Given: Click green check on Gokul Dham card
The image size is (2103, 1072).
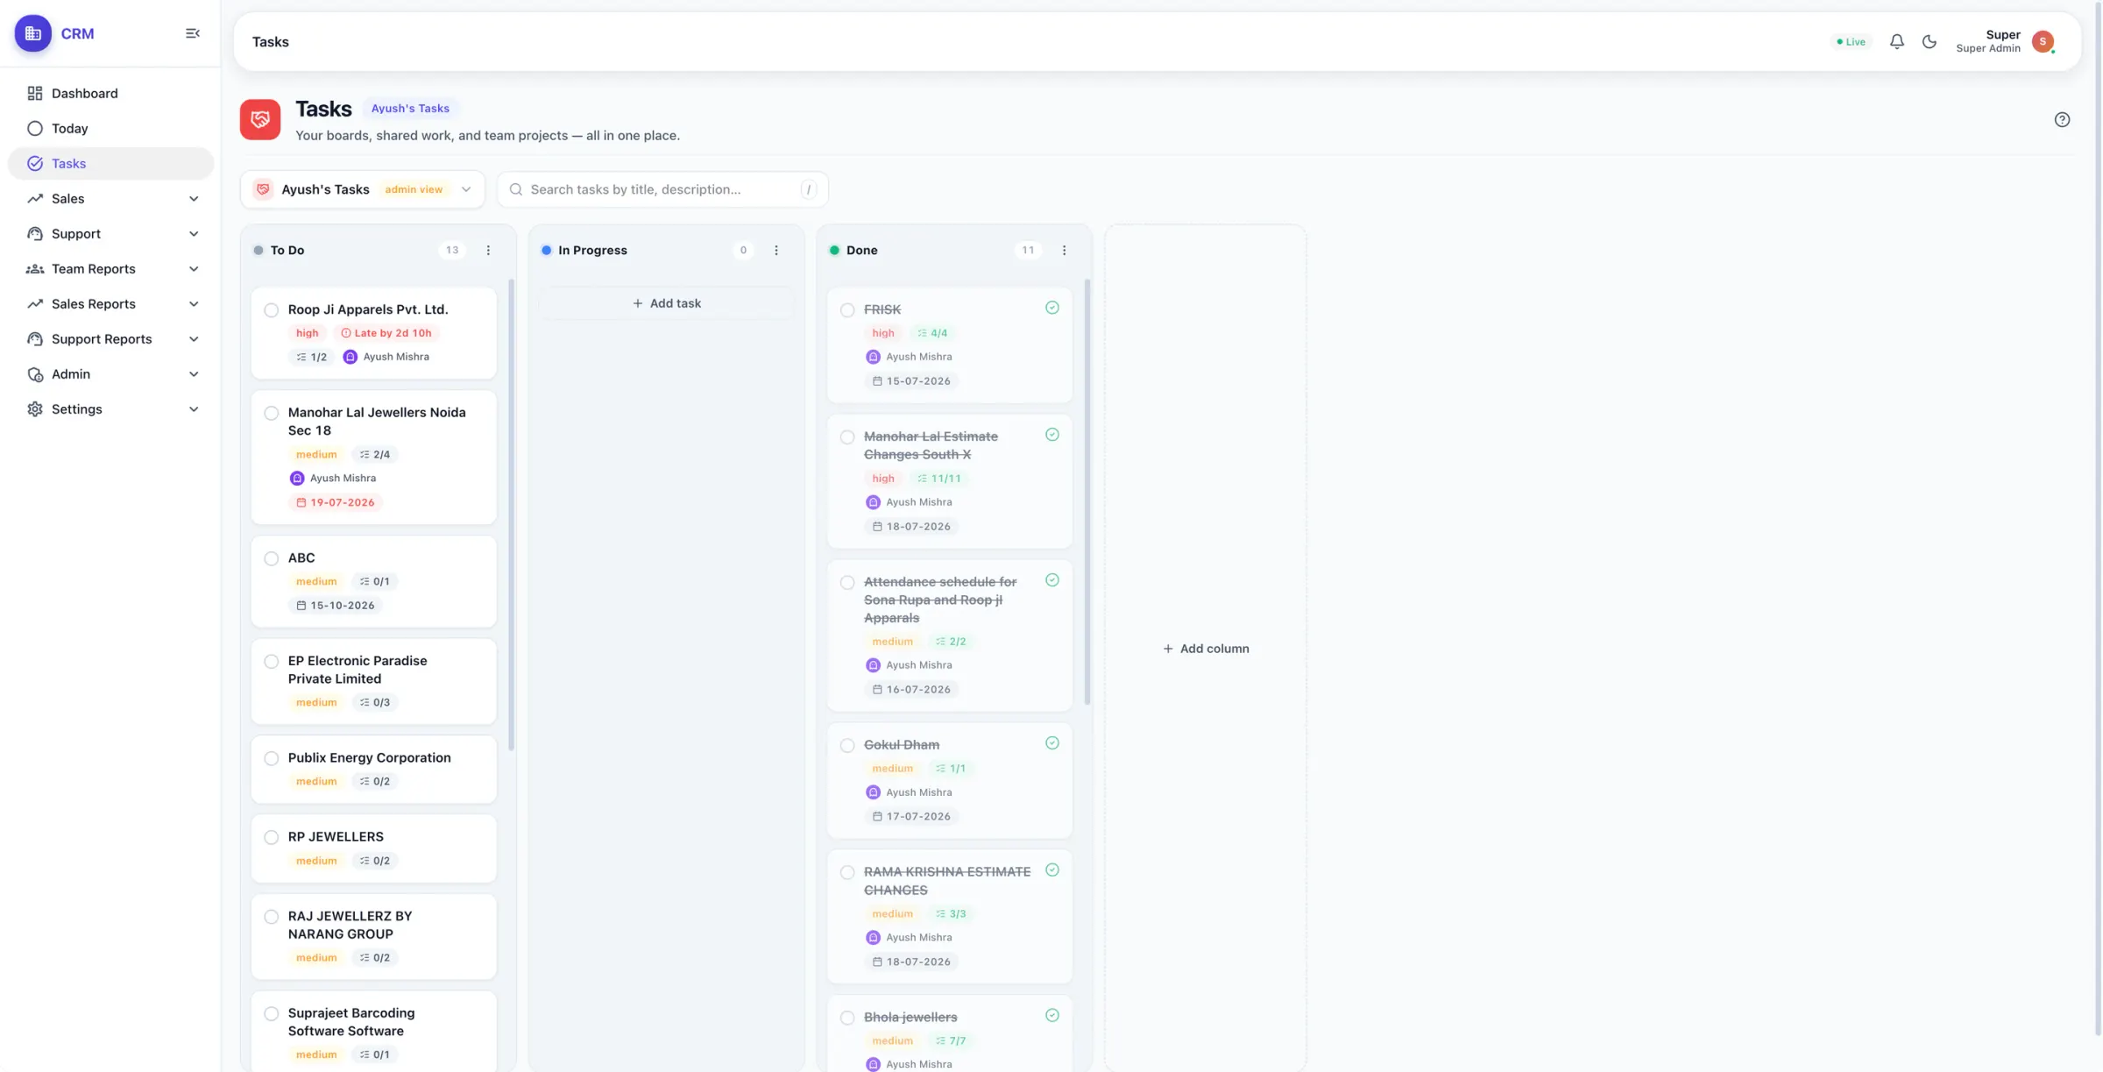Looking at the screenshot, I should click(x=1052, y=743).
